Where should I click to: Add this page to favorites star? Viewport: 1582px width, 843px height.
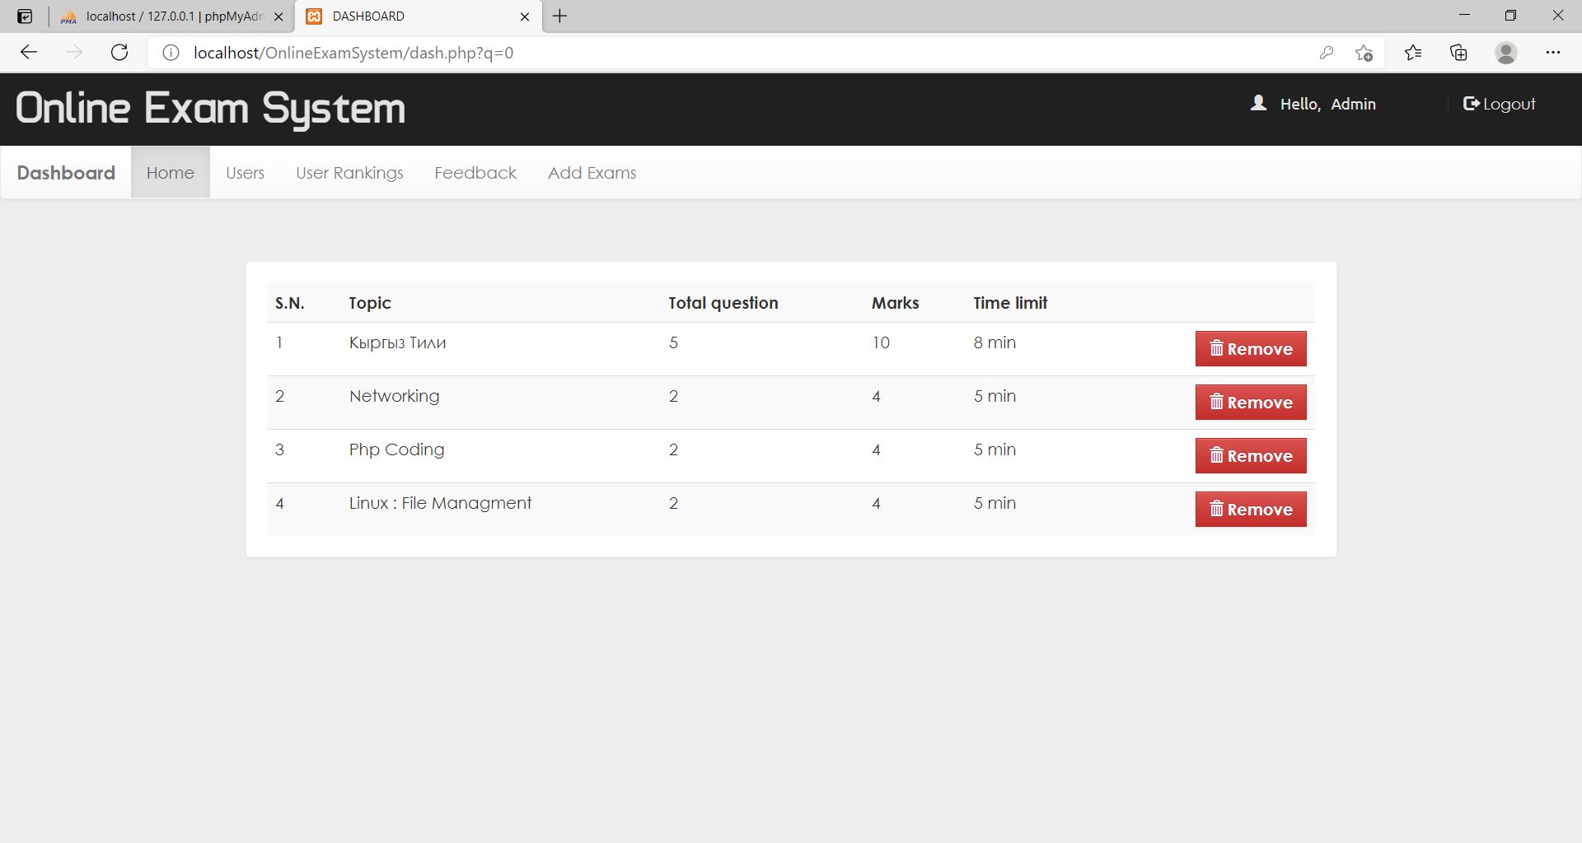pos(1364,53)
